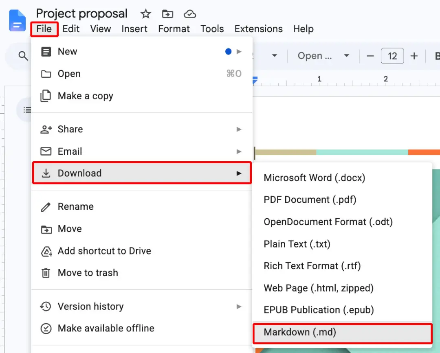Download as Rich Text Format (.rtf)
The image size is (440, 353).
pyautogui.click(x=342, y=266)
